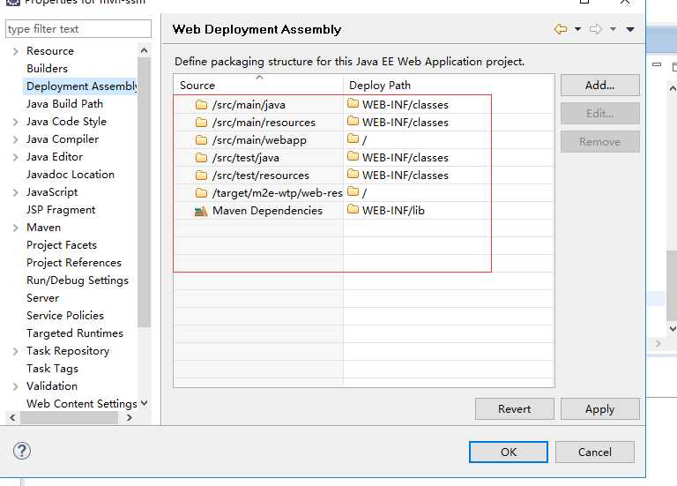Click the back navigation arrow icon
The width and height of the screenshot is (677, 486).
click(x=561, y=29)
